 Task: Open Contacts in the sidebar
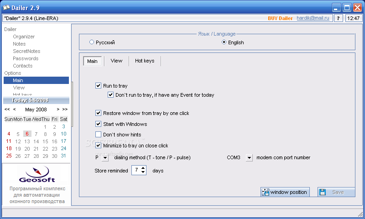click(22, 66)
